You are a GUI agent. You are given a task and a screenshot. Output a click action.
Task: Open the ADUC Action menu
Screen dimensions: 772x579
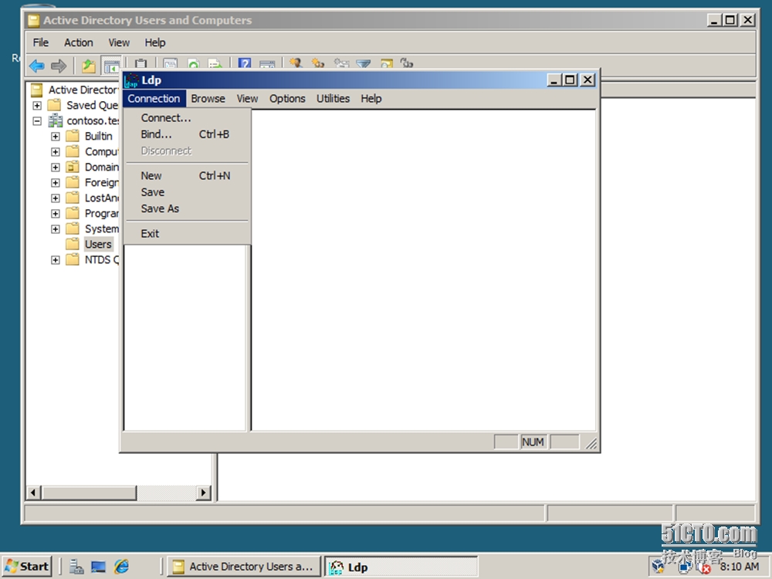point(78,42)
